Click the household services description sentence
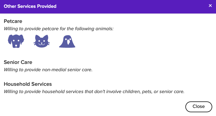This screenshot has width=216, height=116. coord(94,91)
